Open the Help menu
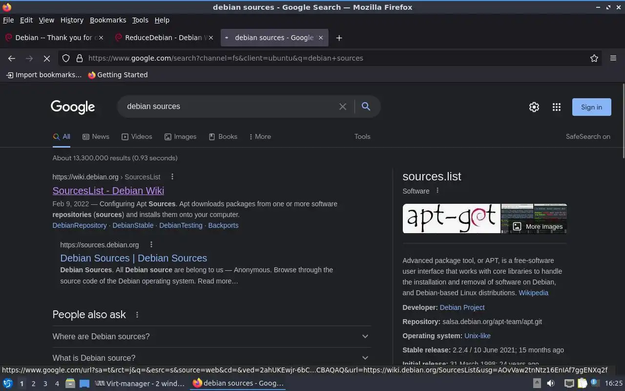Screen dimensions: 625x391 (x=162, y=20)
